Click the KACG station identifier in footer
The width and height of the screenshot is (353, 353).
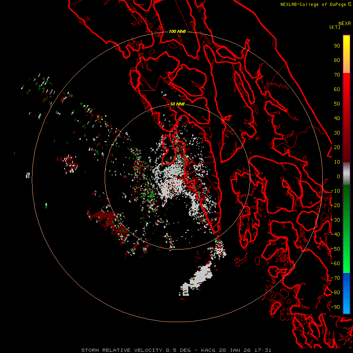[209, 350]
